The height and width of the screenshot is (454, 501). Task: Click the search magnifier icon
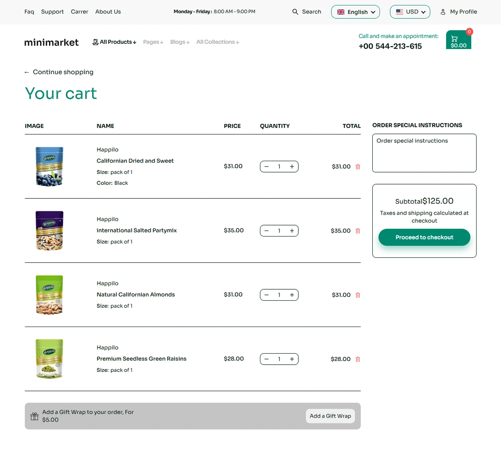[x=295, y=12]
